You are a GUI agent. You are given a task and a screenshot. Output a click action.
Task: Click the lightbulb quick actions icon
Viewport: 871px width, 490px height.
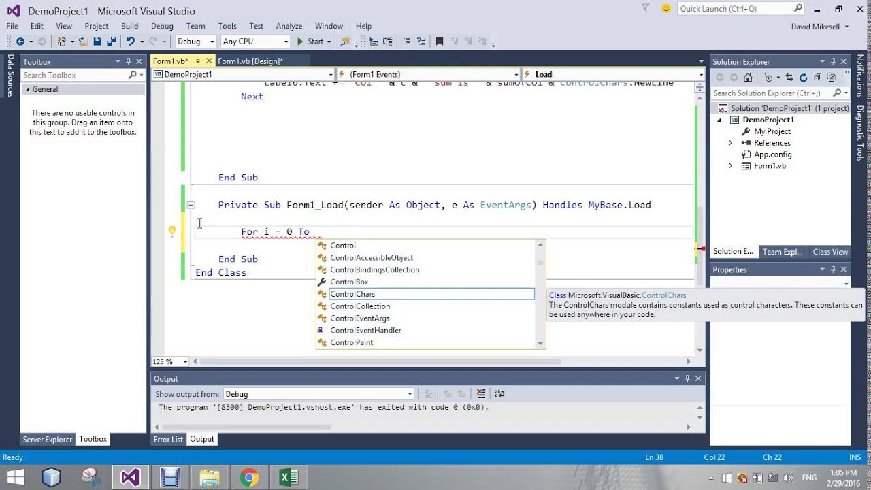pyautogui.click(x=172, y=231)
